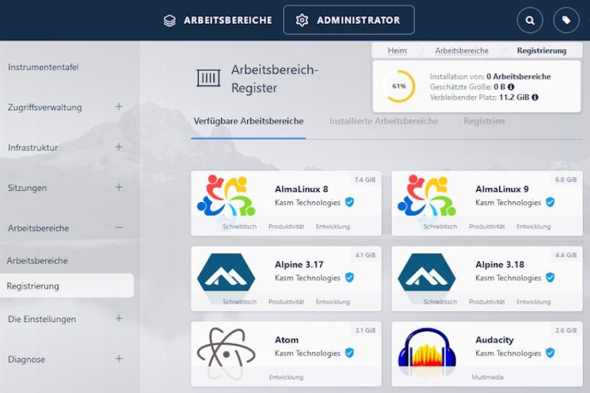
Task: Click the ADMINISTRATOR header button
Action: tap(348, 20)
